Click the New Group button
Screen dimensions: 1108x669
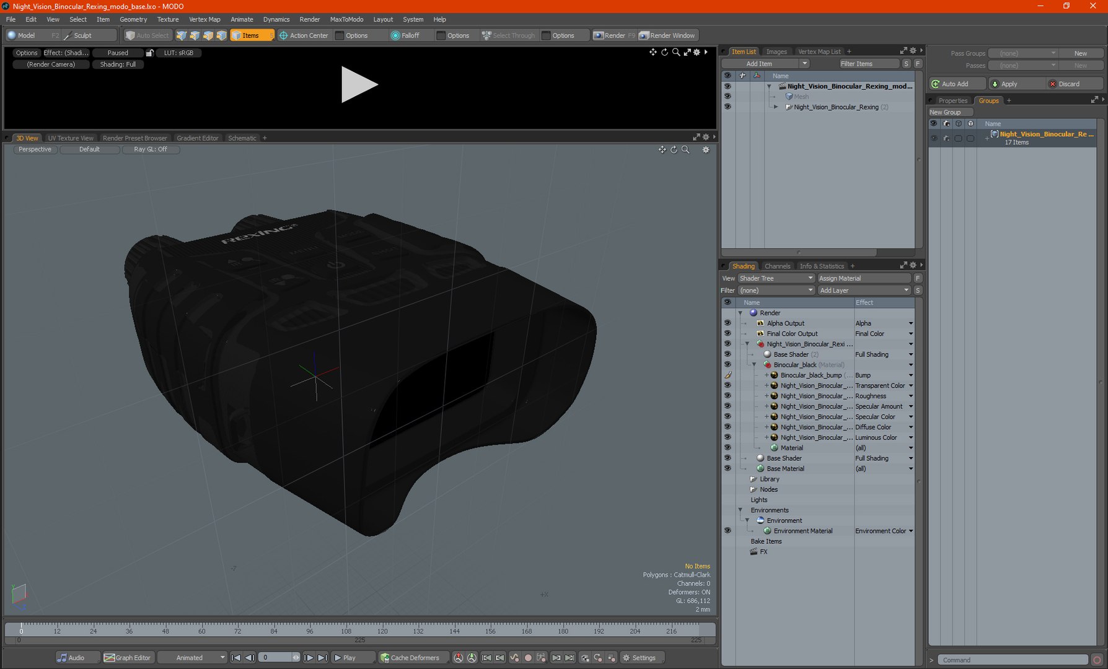pyautogui.click(x=950, y=112)
